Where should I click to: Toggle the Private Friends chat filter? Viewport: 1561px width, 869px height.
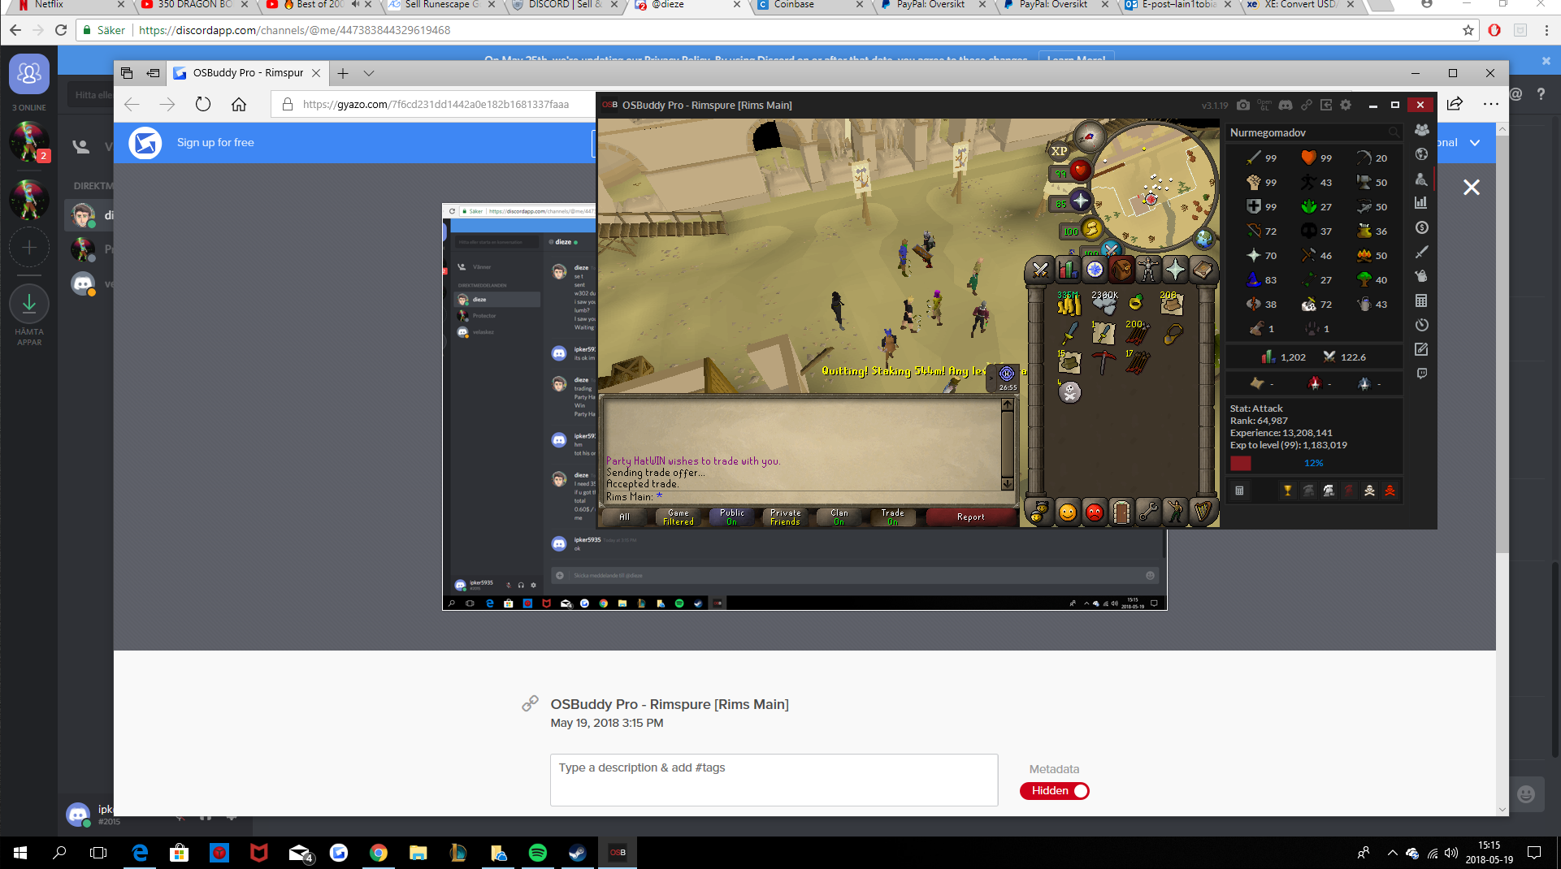[786, 517]
